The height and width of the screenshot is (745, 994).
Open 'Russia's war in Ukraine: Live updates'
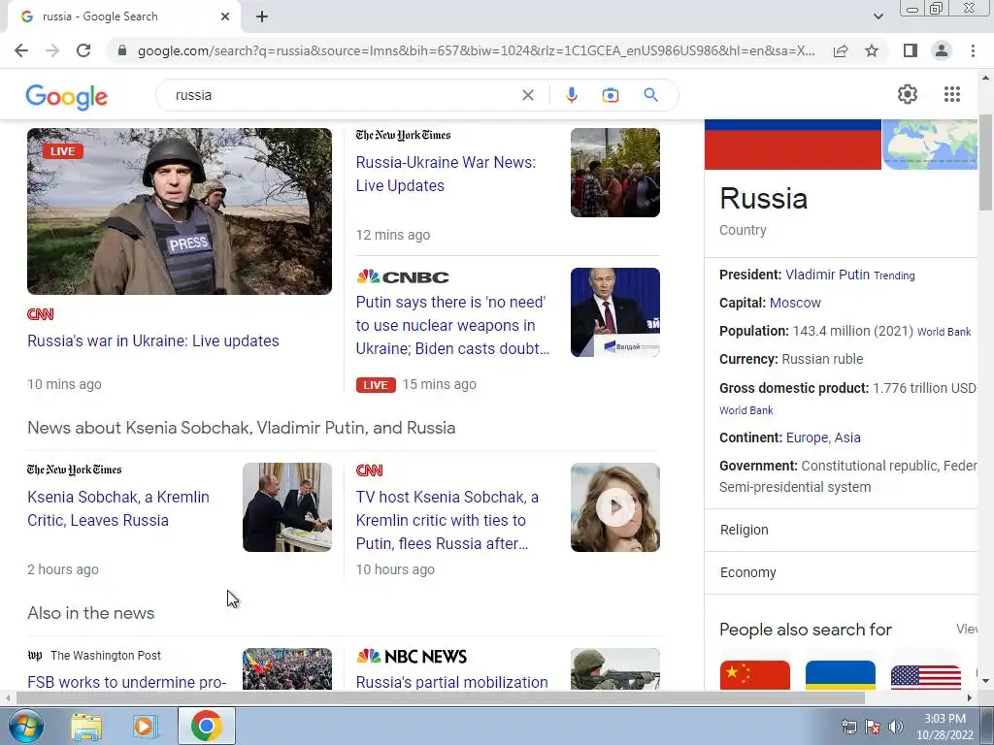click(152, 340)
